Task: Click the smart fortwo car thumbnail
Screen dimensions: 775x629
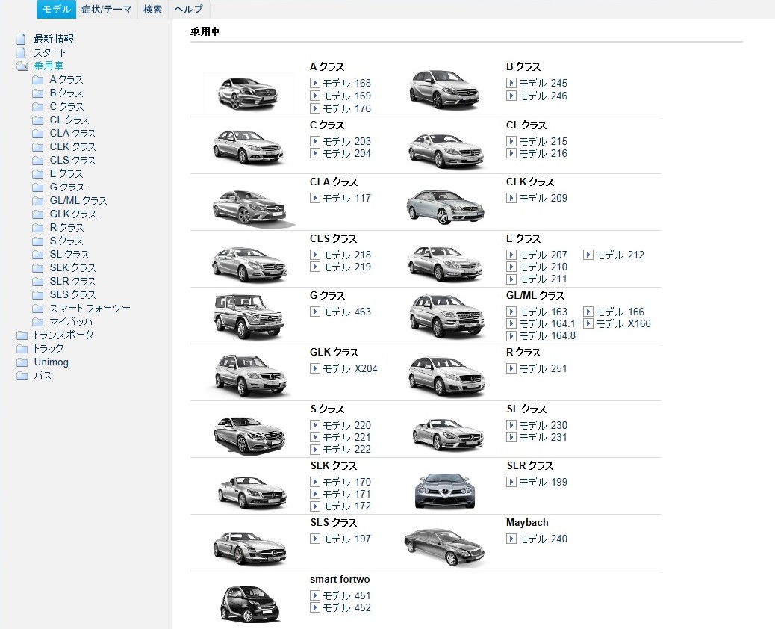Action: tap(249, 603)
